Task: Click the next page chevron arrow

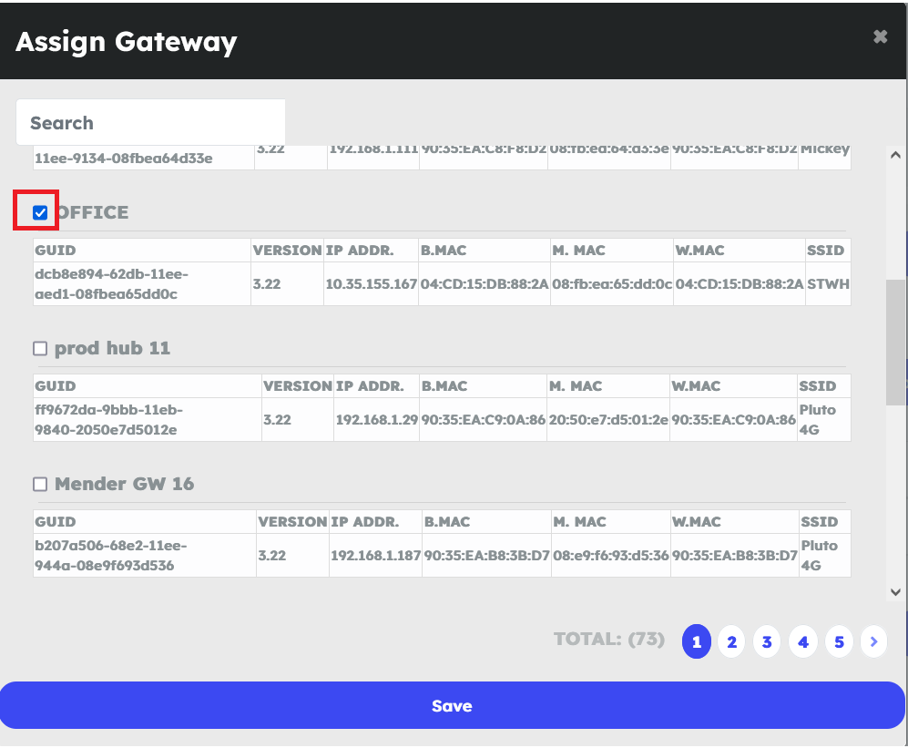Action: pyautogui.click(x=873, y=642)
